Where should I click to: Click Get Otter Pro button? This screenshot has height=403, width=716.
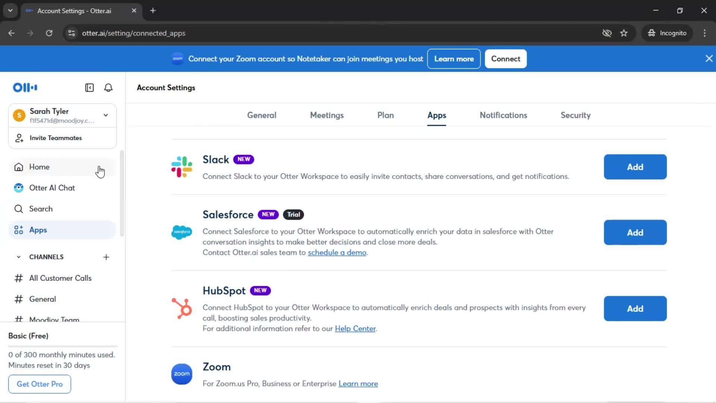[40, 384]
